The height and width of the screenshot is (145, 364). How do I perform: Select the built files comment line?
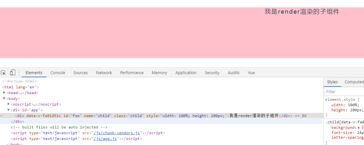[x=59, y=127]
